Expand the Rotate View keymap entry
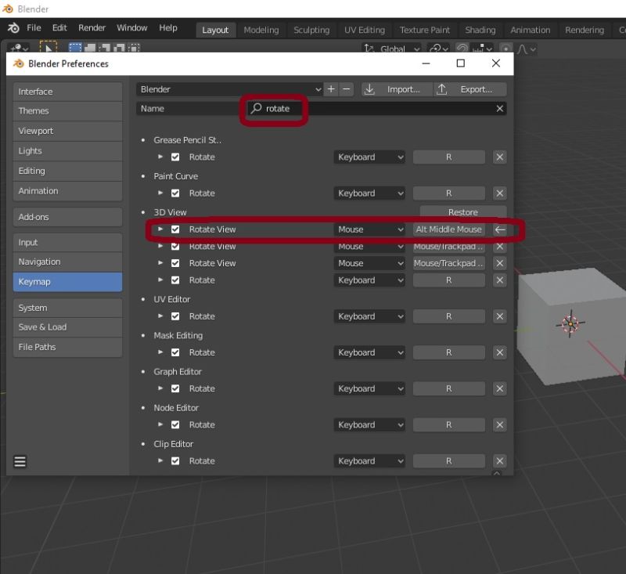Image resolution: width=626 pixels, height=574 pixels. pyautogui.click(x=160, y=229)
